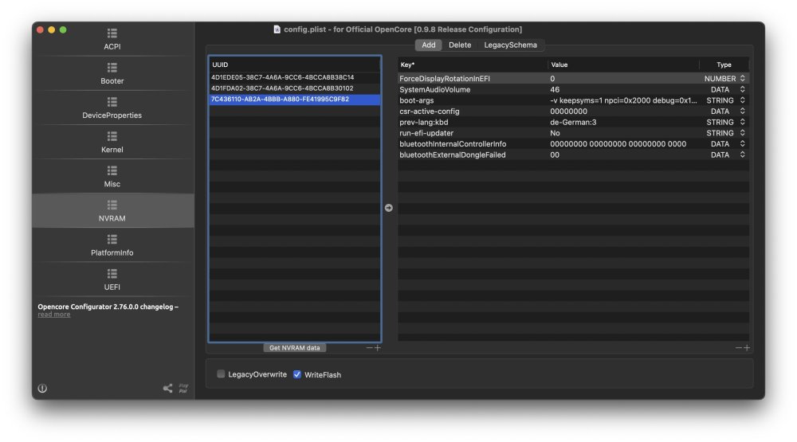The image size is (797, 442).
Task: Change type of ForceDisplayRotationInEFI row
Action: pos(743,78)
